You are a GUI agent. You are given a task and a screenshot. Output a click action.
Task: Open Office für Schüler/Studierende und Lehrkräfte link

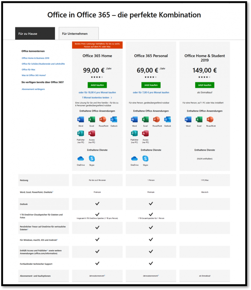(x=43, y=64)
